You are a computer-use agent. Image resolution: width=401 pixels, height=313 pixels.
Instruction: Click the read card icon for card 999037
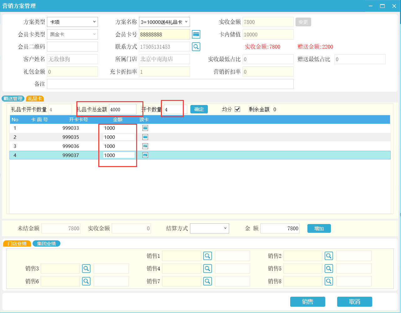tap(145, 155)
